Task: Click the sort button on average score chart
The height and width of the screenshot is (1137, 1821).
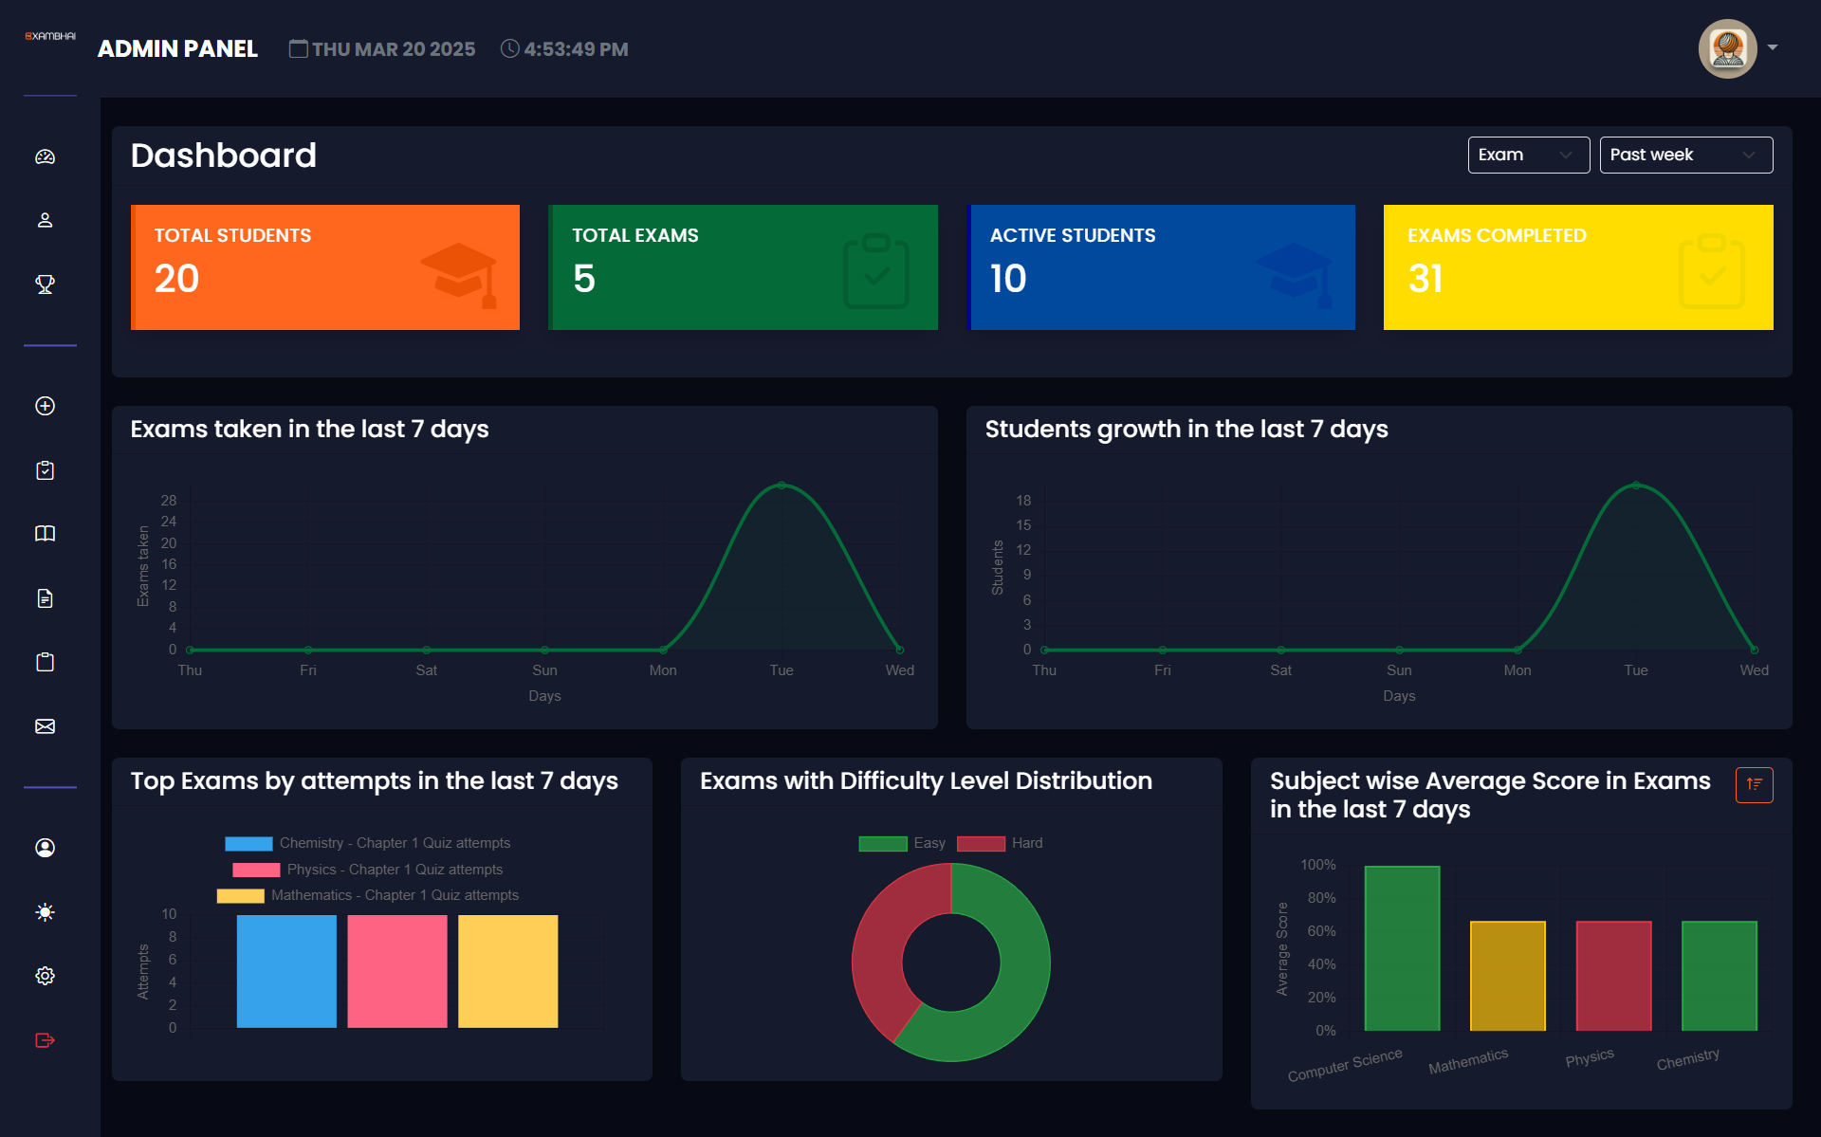Action: click(1754, 784)
